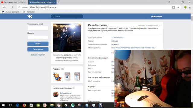Bookmark the page with the star icon
The width and height of the screenshot is (193, 108).
click(x=178, y=7)
